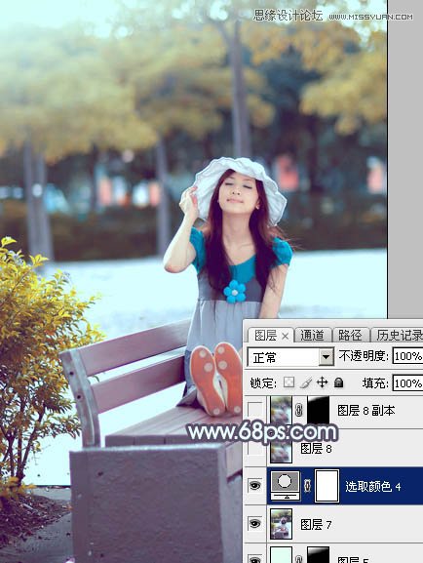
Task: Select layer name 图层 8
Action: pos(316,448)
